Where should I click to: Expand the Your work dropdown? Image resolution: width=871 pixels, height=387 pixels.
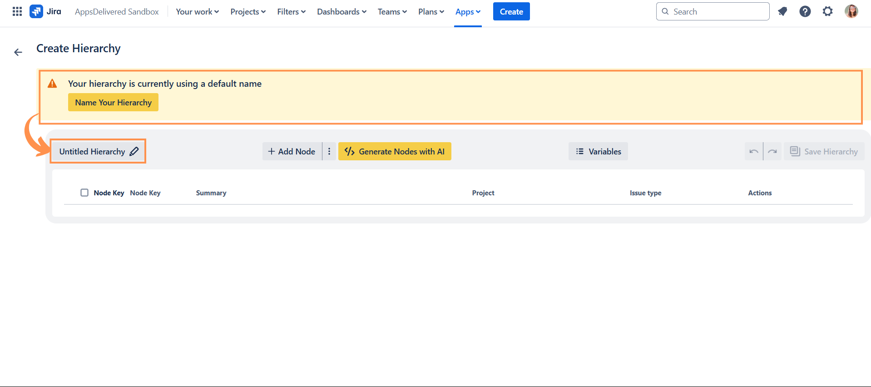click(x=197, y=12)
